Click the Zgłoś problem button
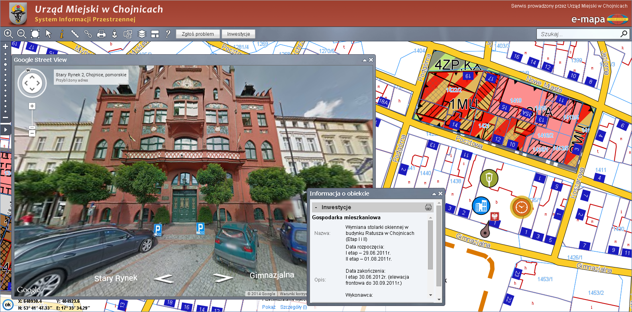Viewport: 632px width, 312px height. point(198,34)
